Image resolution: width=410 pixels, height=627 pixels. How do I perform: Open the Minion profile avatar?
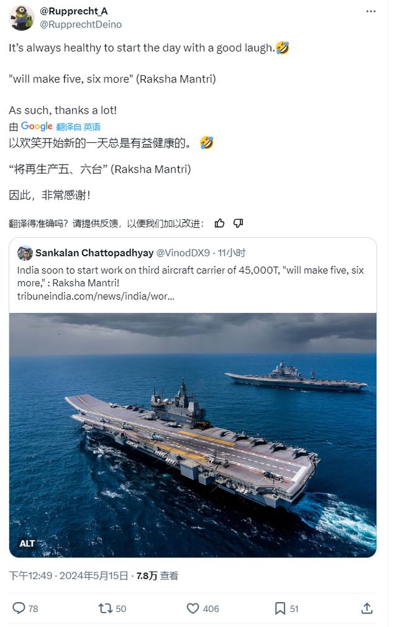(21, 18)
